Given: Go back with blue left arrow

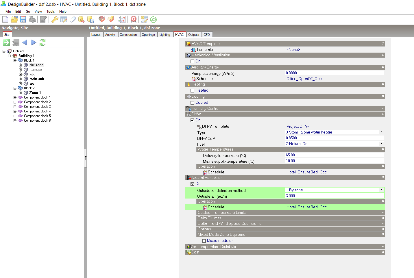Looking at the screenshot, I should tap(25, 42).
